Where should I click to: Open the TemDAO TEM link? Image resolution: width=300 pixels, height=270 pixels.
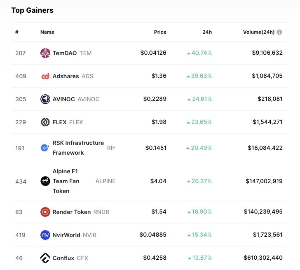pyautogui.click(x=72, y=53)
